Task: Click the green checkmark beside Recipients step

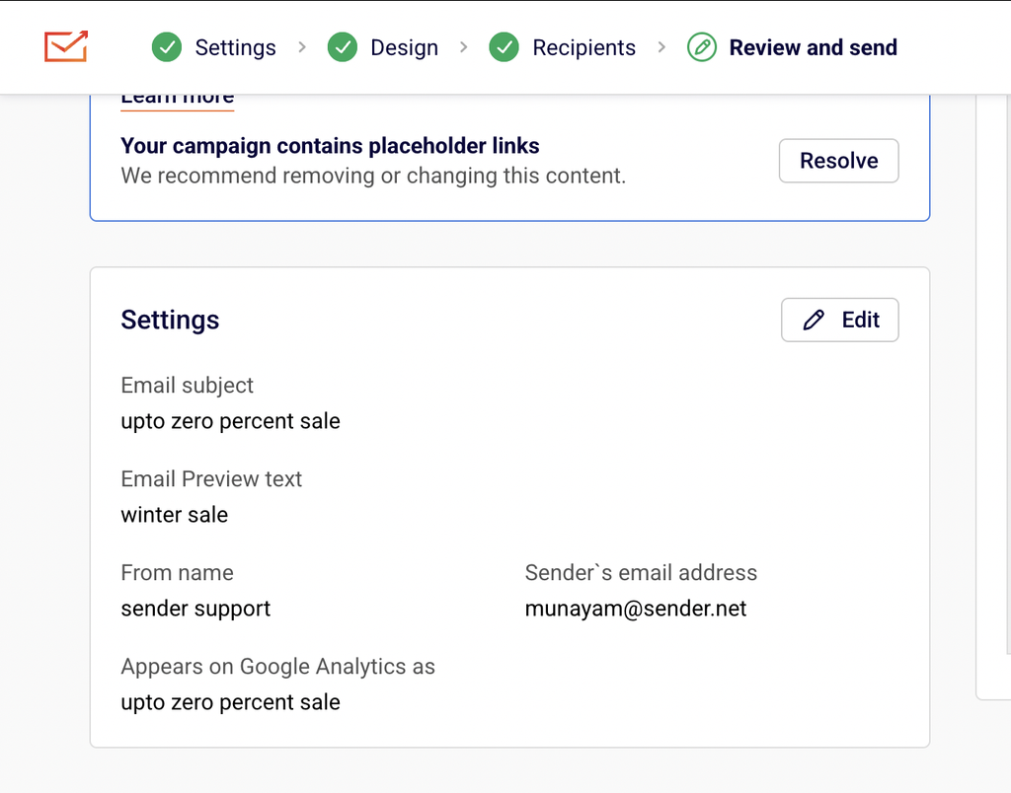Action: point(505,47)
